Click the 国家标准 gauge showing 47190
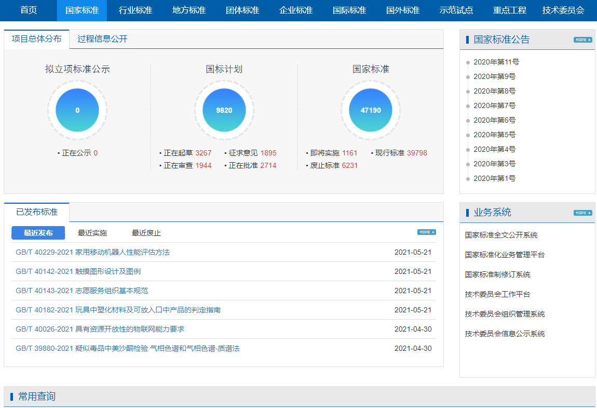The height and width of the screenshot is (408, 597). click(370, 110)
